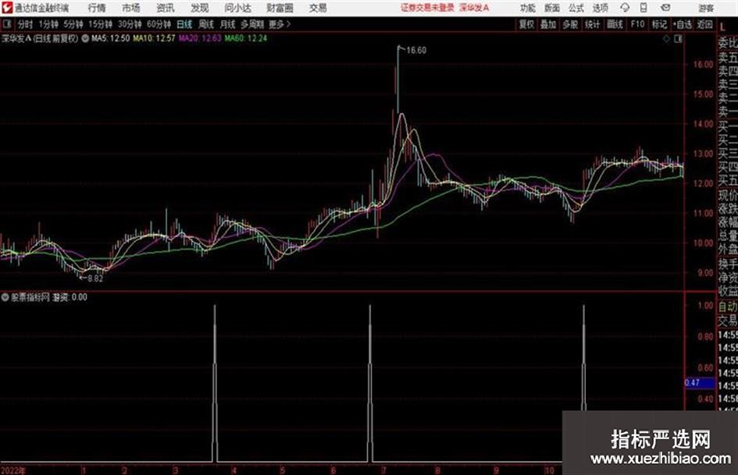This screenshot has height=475, width=738.
Task: Click the 统计 toolbar button
Action: pyautogui.click(x=592, y=24)
